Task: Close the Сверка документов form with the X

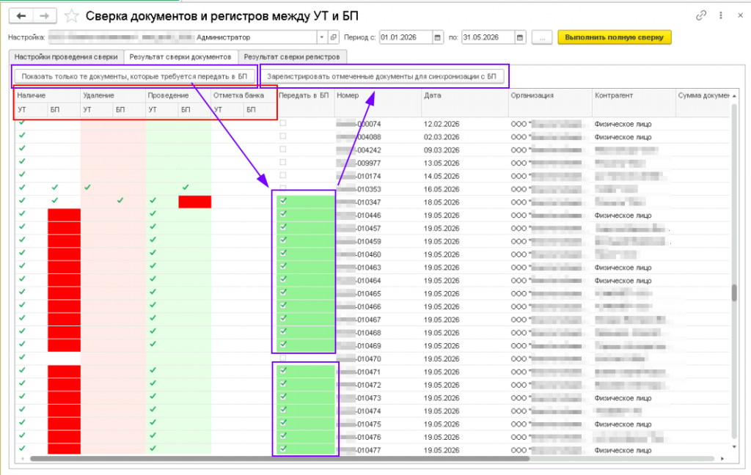Action: (x=740, y=15)
